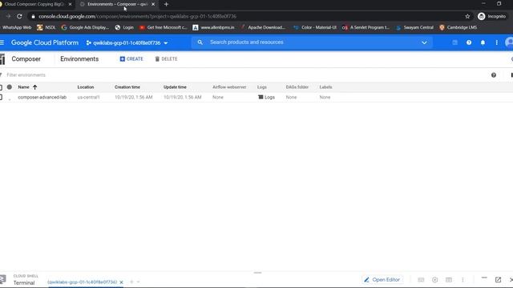The height and width of the screenshot is (288, 513).
Task: Click the DELETE environment button
Action: [166, 58]
